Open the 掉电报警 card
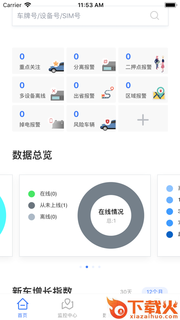 [x=38, y=119]
